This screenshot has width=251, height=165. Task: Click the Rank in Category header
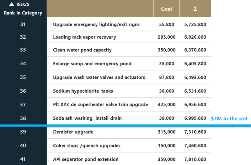tap(23, 13)
